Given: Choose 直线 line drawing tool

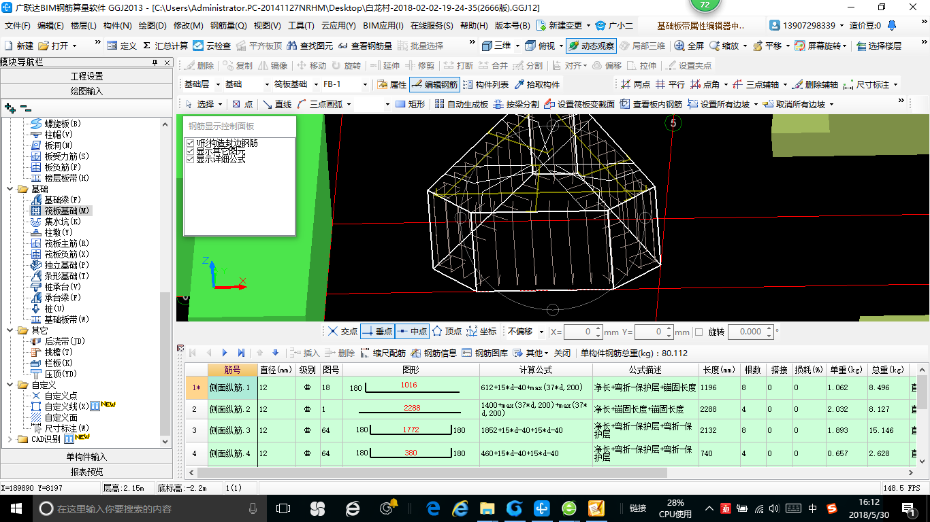Looking at the screenshot, I should tap(277, 104).
